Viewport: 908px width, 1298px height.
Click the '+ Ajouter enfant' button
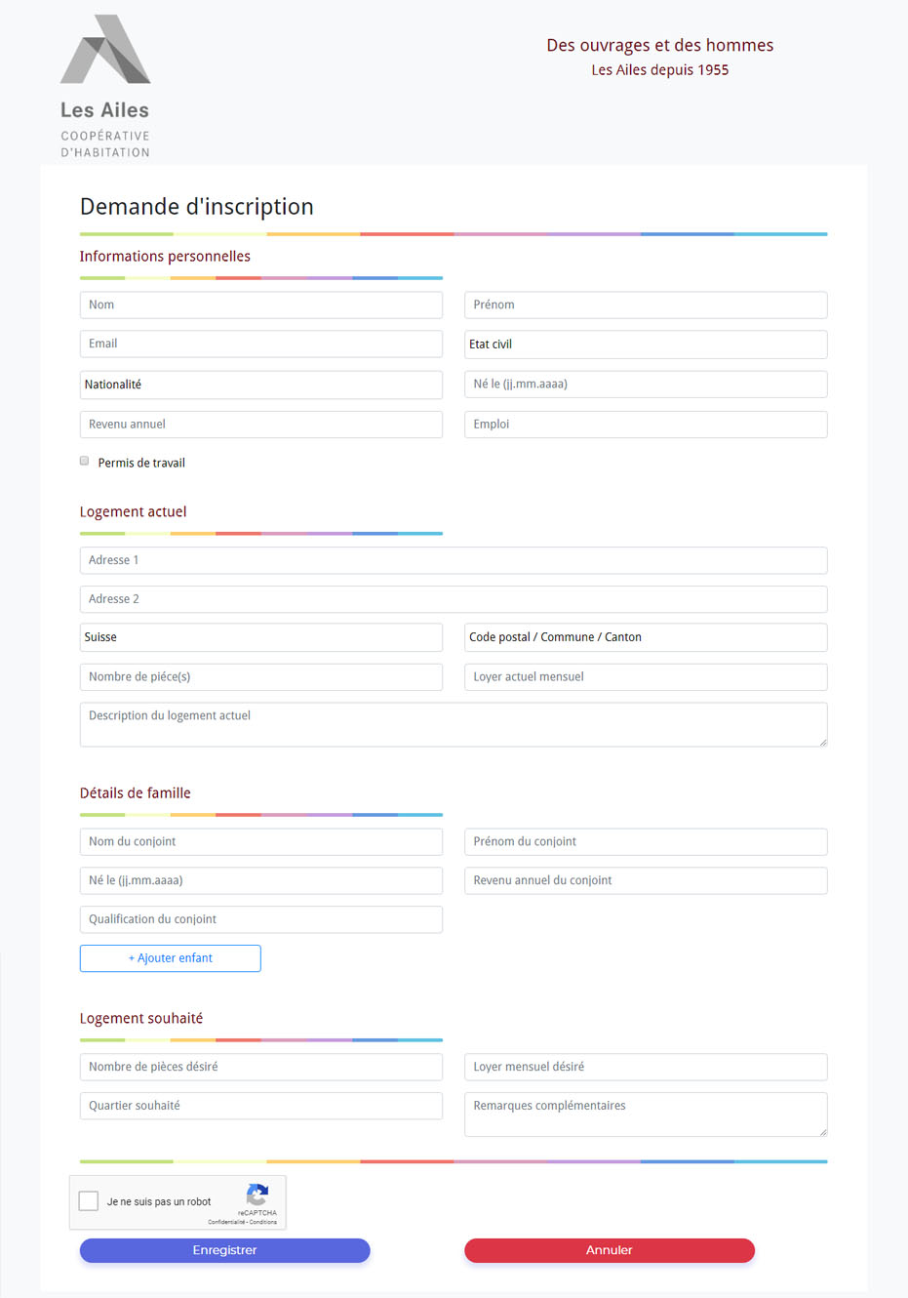click(171, 958)
